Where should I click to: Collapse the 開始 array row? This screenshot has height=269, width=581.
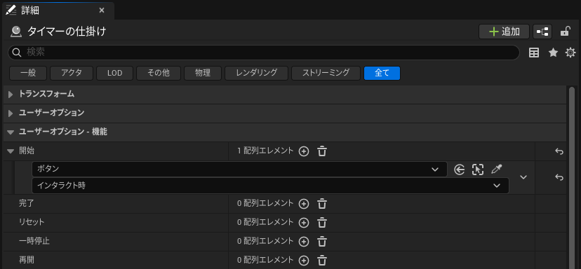coord(11,151)
